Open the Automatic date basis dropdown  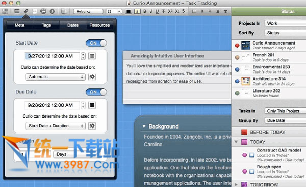pos(56,77)
